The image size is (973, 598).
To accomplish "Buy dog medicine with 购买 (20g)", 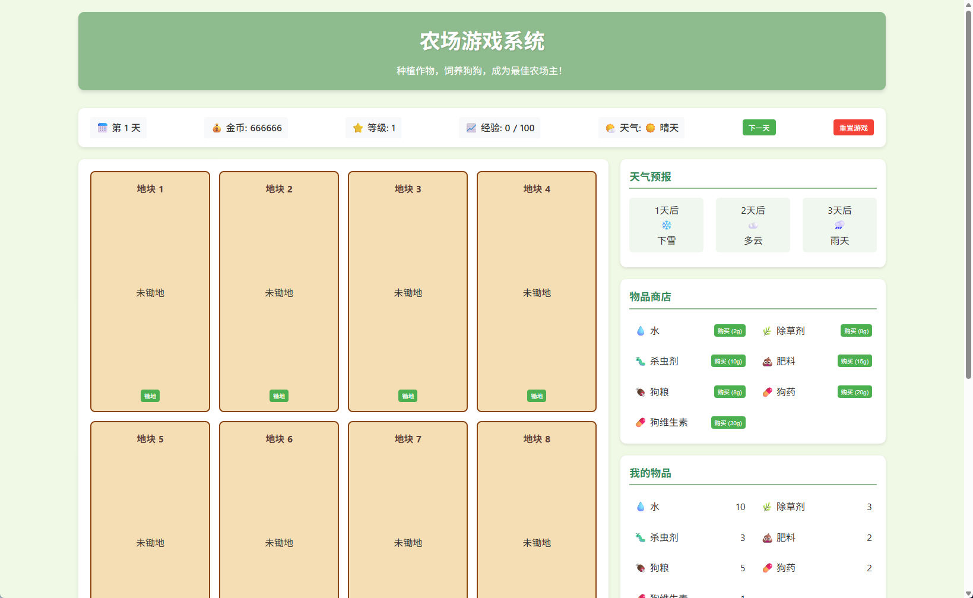I will [855, 392].
